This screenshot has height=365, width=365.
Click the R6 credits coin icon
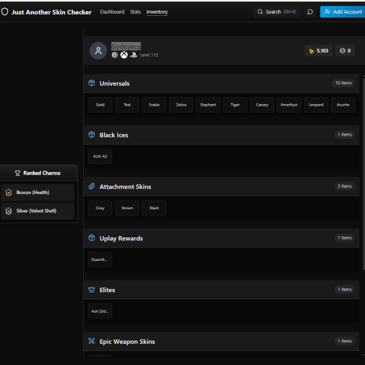pos(342,50)
